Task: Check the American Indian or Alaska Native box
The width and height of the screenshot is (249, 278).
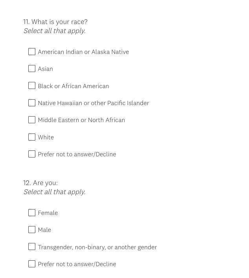Action: click(x=32, y=52)
